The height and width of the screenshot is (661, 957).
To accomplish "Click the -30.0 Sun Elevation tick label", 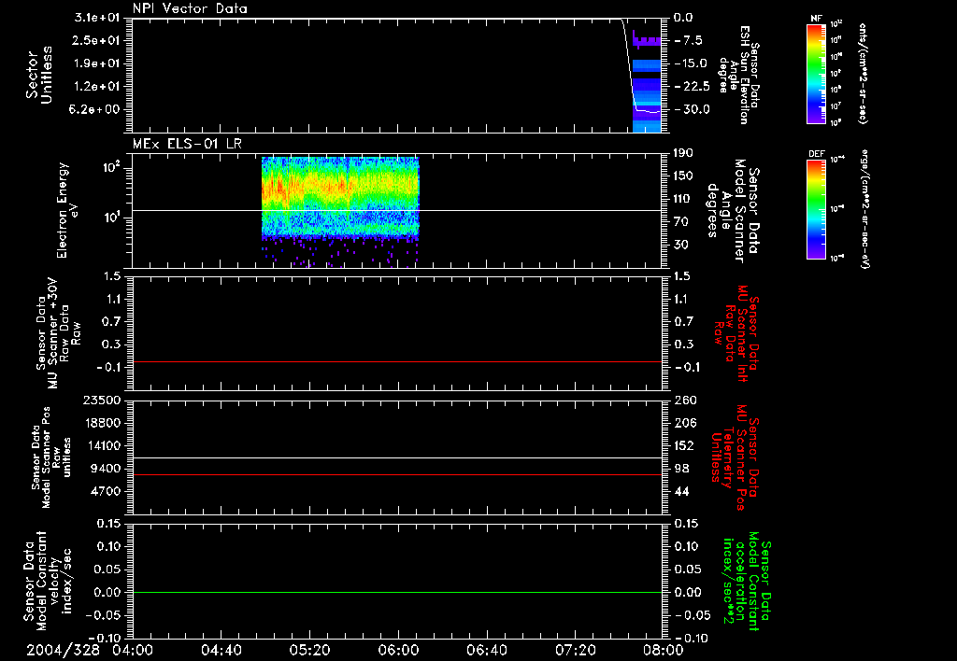I will click(692, 110).
